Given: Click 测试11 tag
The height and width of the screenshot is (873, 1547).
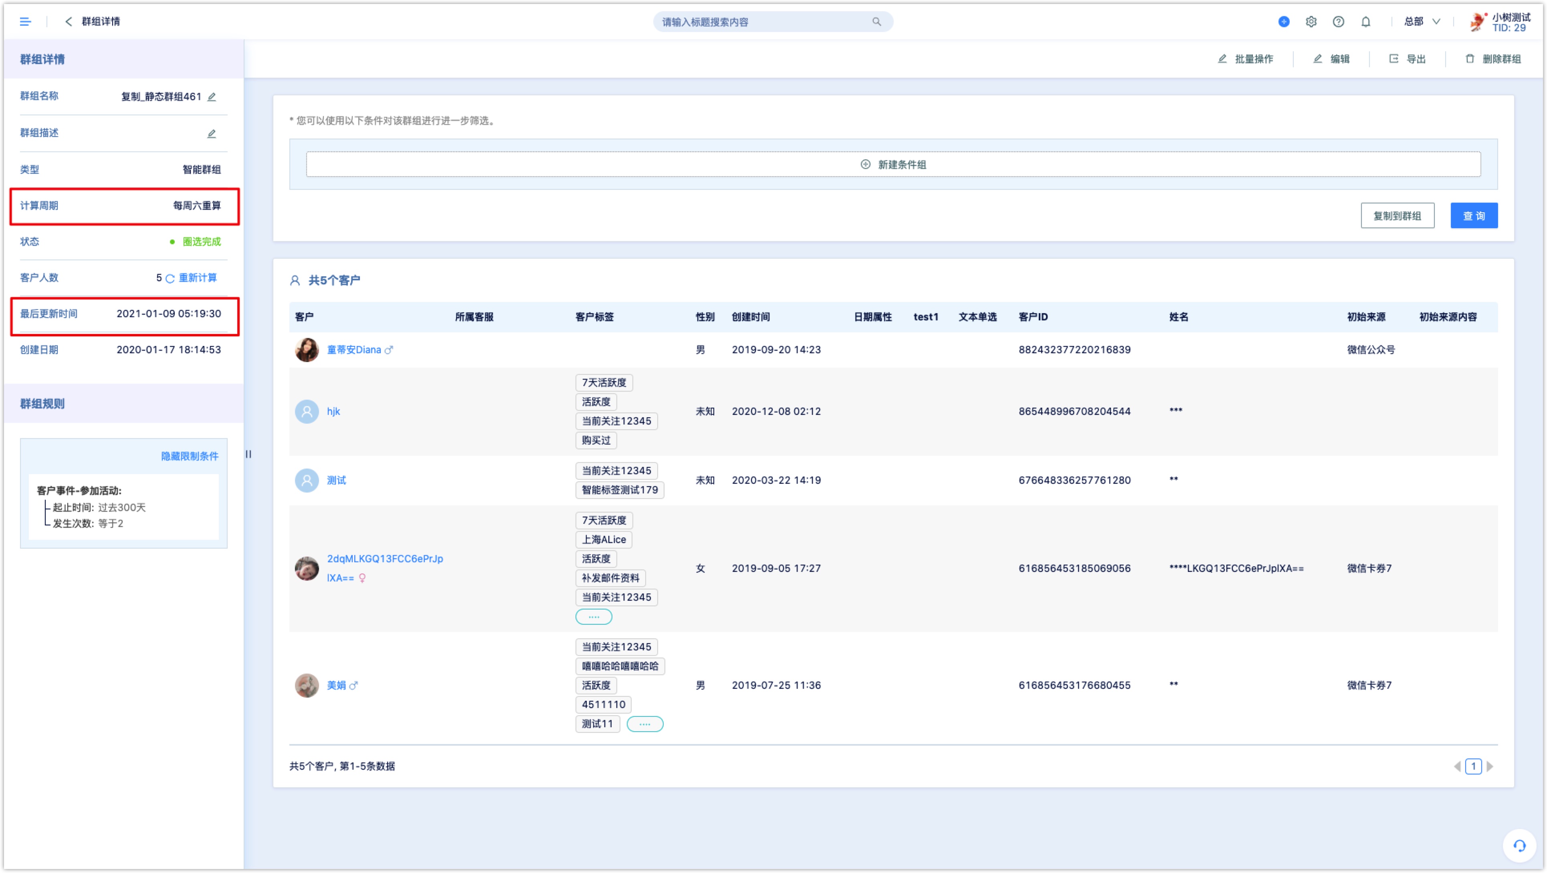Looking at the screenshot, I should pyautogui.click(x=597, y=724).
